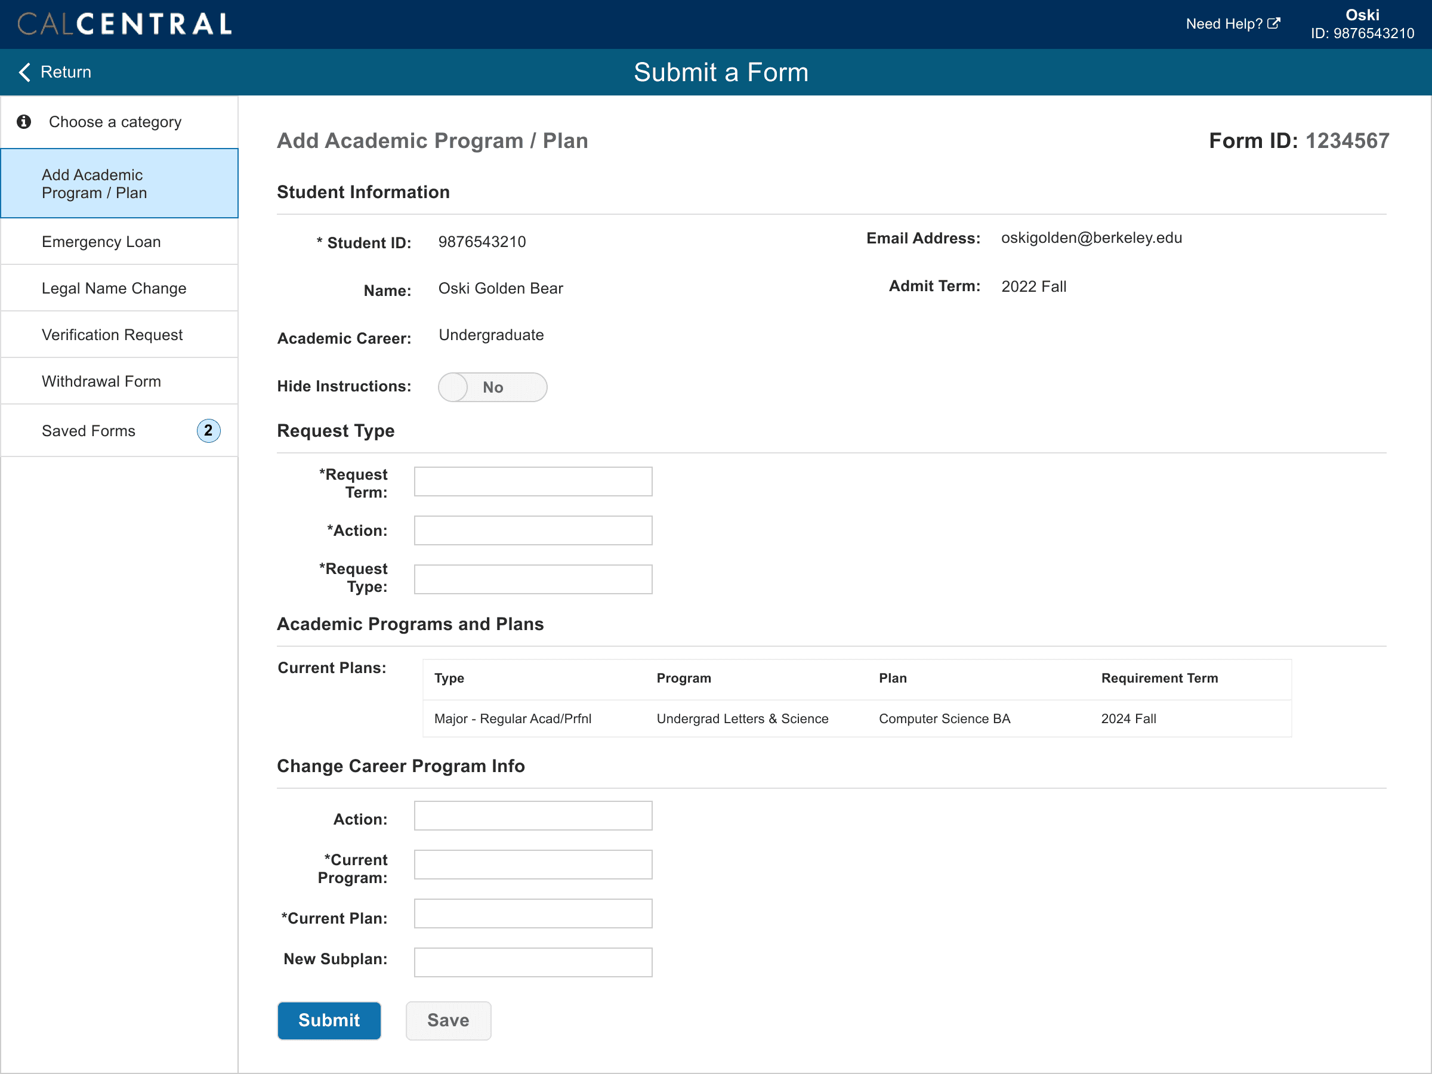This screenshot has width=1432, height=1074.
Task: Select Add Academic Program / Plan item
Action: point(94,184)
